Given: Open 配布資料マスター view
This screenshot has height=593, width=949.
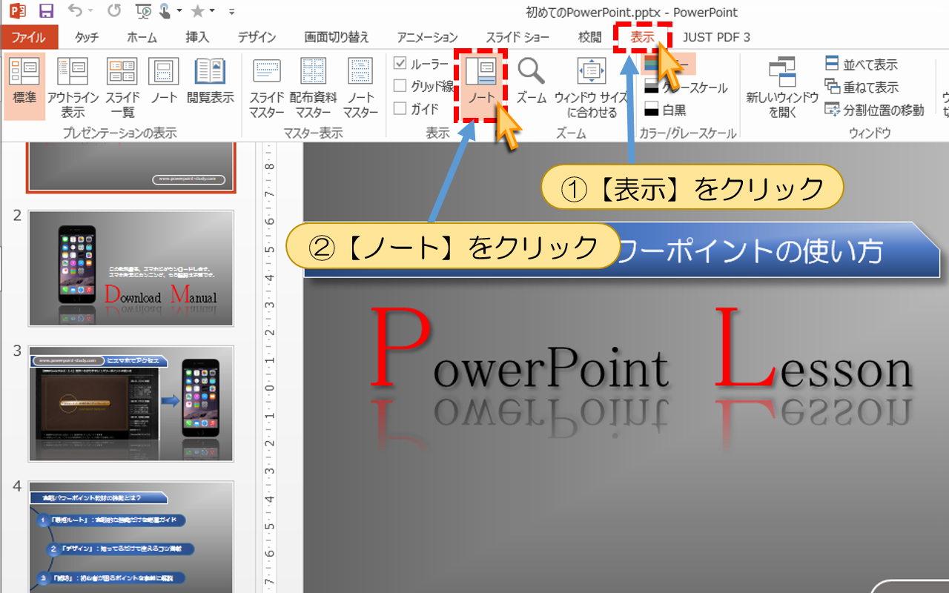Looking at the screenshot, I should pyautogui.click(x=314, y=86).
